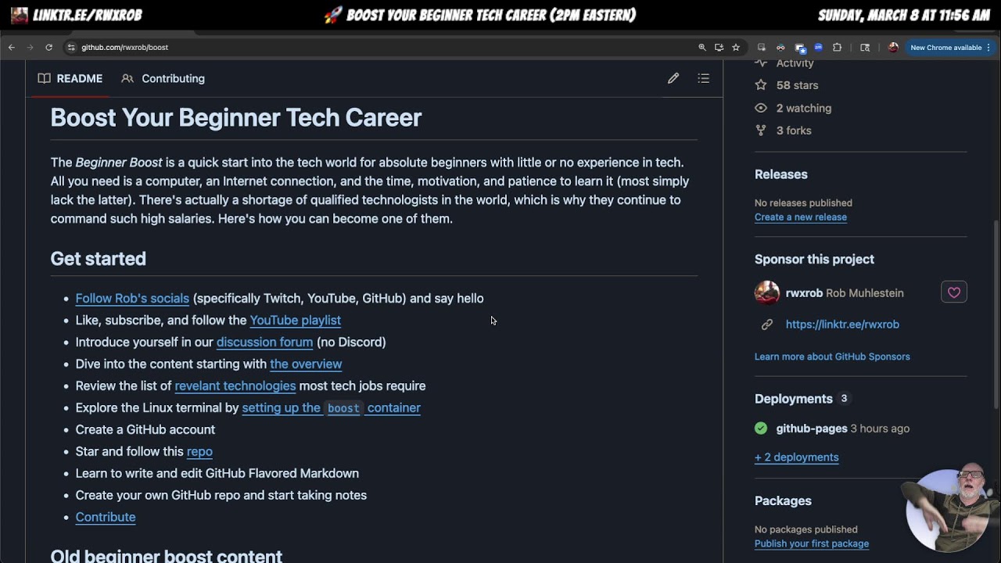Click the webcam overlay of the streamer
This screenshot has width=1001, height=563.
coord(950,509)
